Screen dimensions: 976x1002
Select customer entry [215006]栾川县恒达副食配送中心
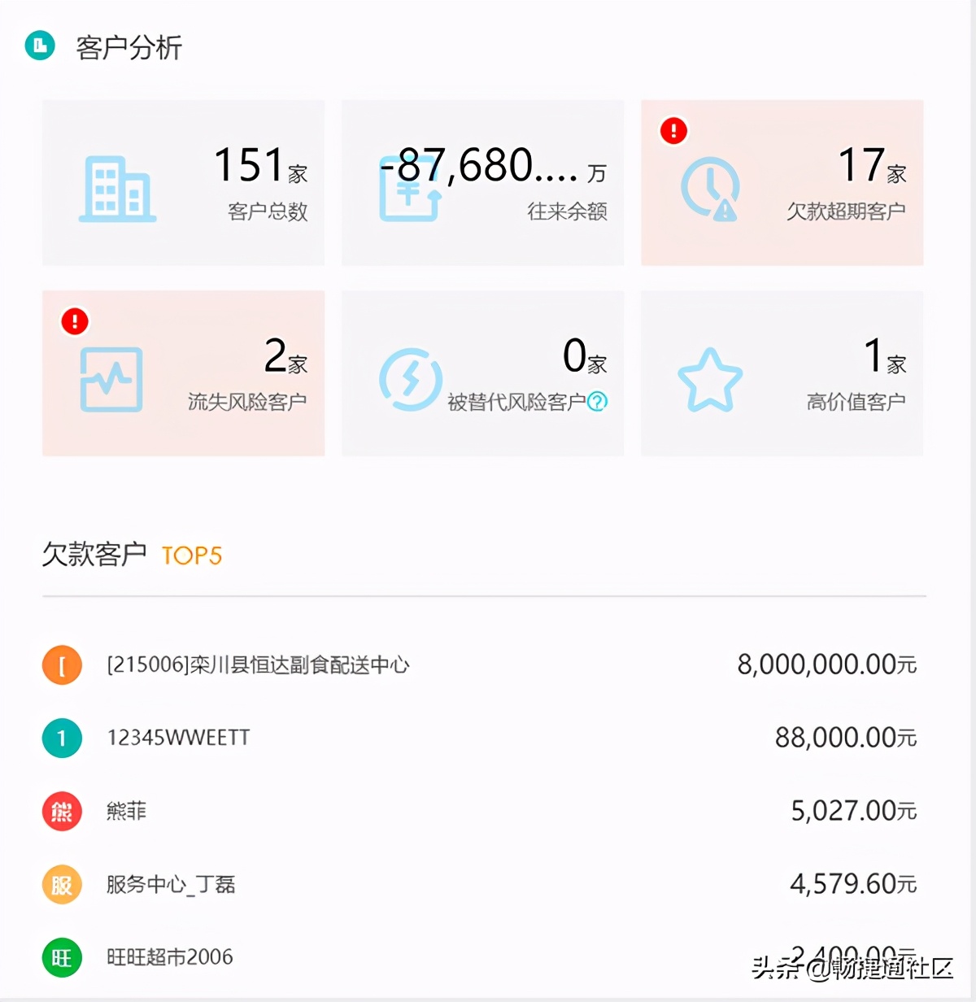tap(259, 664)
